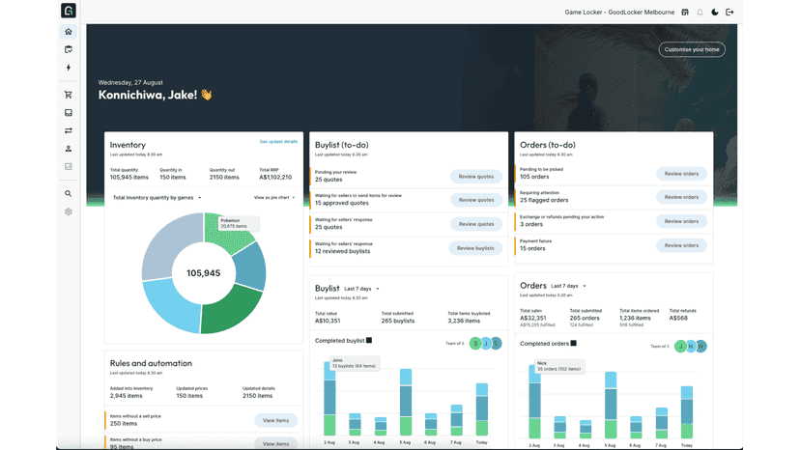Open the notifications bell icon
800x450 pixels.
[x=700, y=13]
